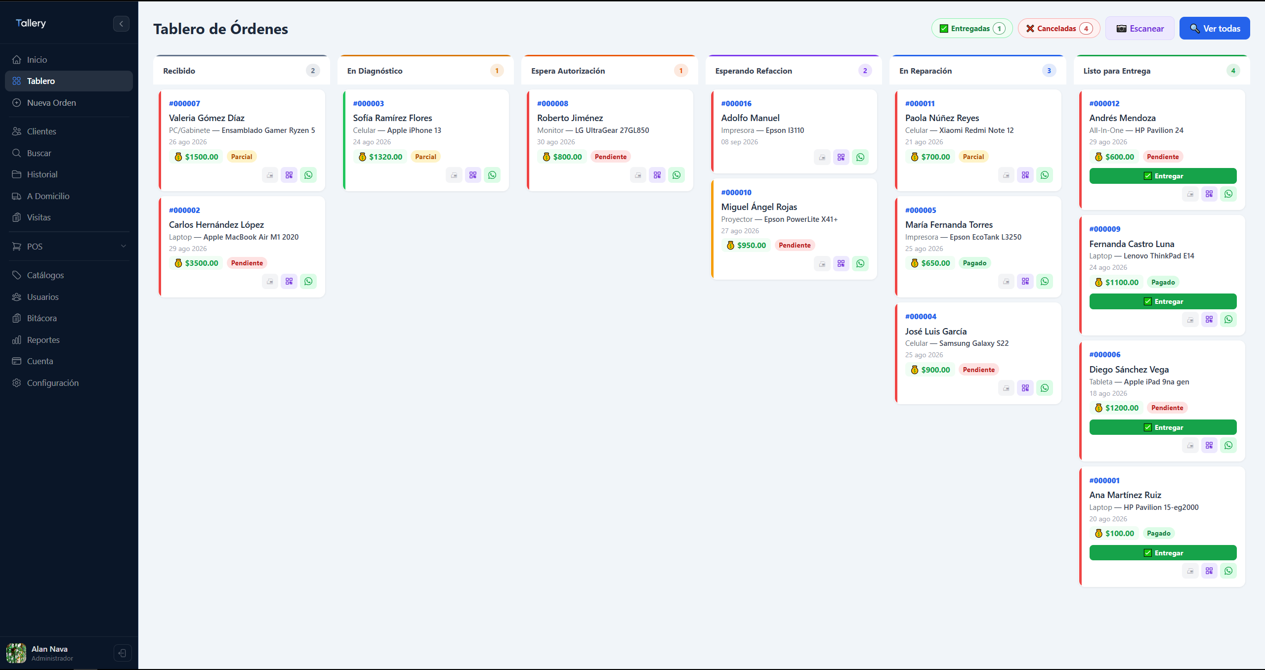The height and width of the screenshot is (670, 1265).
Task: Click WhatsApp icon on Carlos Hernández López card
Action: pos(308,281)
